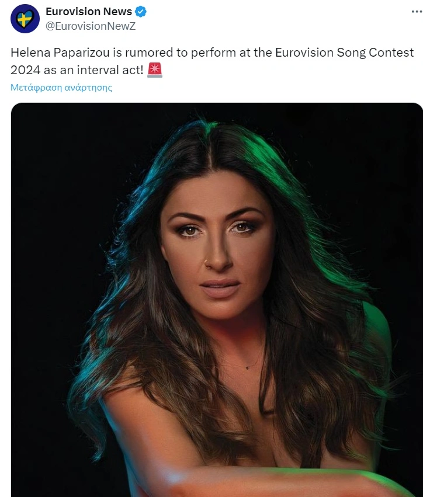Click the Μετάφραση ανάρτησης translate link
Image resolution: width=423 pixels, height=497 pixels.
pyautogui.click(x=61, y=87)
